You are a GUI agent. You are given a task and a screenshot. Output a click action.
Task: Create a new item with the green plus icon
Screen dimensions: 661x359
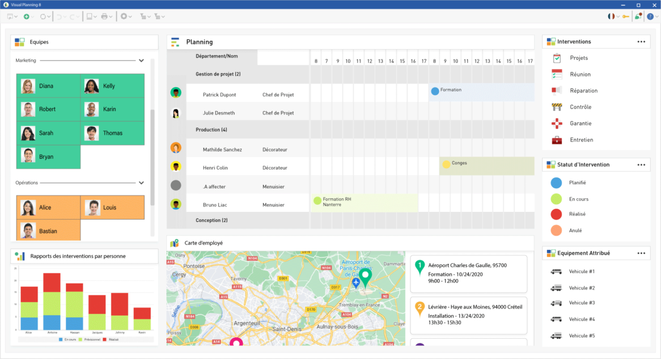pos(26,17)
